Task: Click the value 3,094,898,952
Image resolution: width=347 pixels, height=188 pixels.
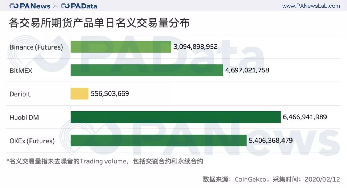Action: [196, 47]
